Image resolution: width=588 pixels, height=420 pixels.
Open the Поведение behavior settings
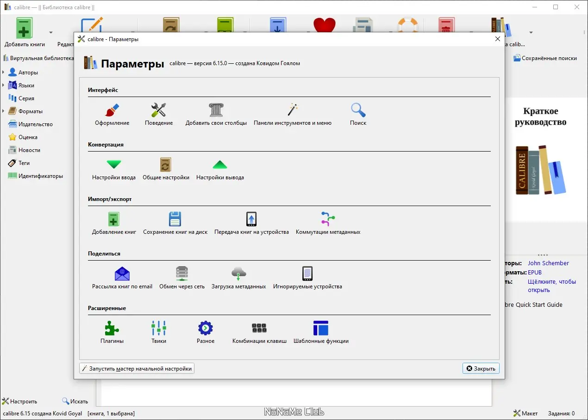pos(159,115)
